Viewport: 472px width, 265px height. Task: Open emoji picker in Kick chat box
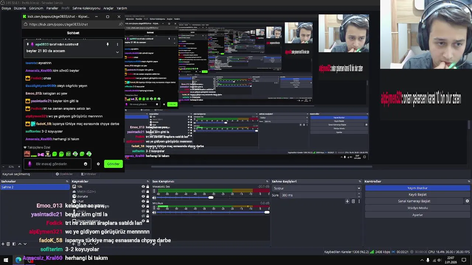[x=86, y=164]
